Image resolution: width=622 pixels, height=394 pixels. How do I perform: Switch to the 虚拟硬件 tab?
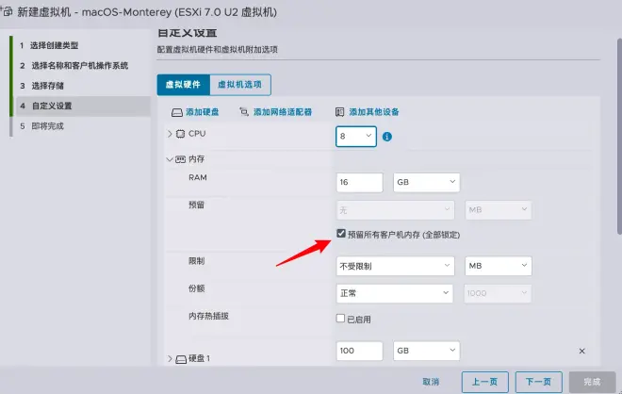pyautogui.click(x=183, y=85)
